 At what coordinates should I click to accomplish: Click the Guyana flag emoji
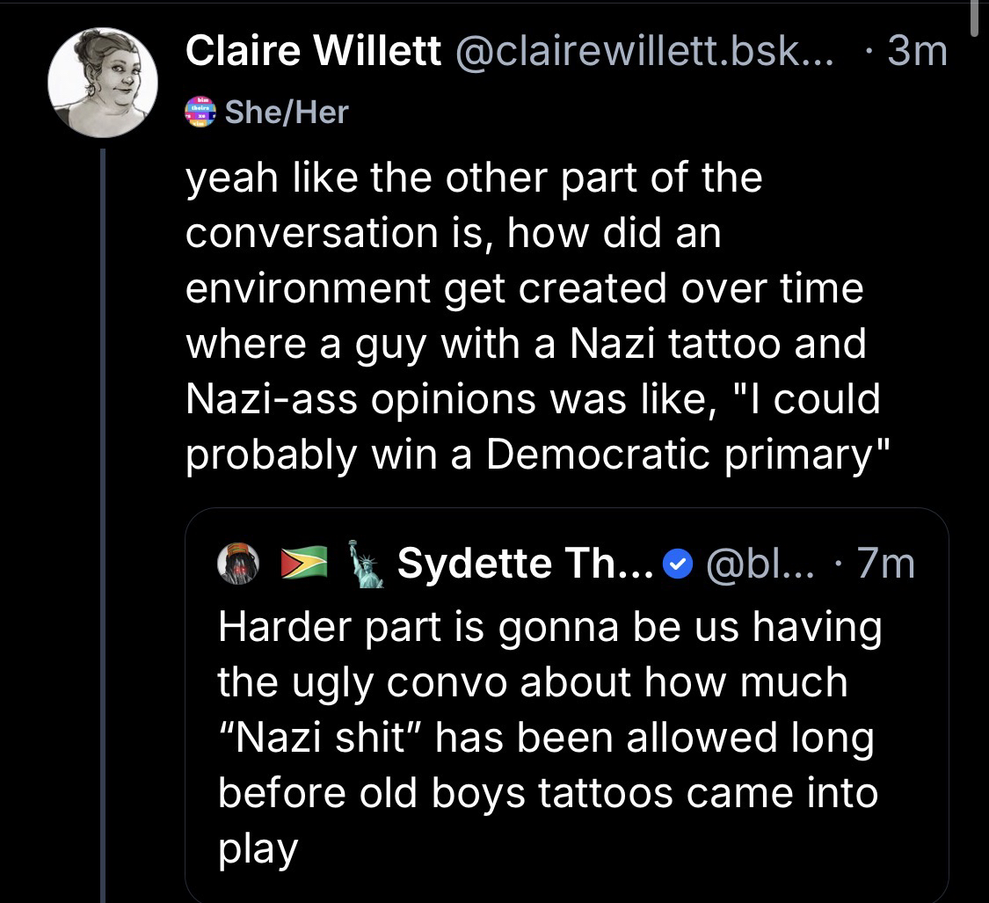pos(303,564)
